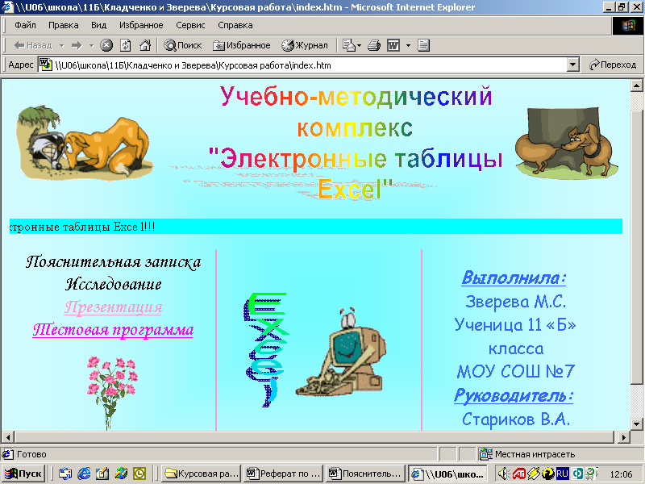645x484 pixels.
Task: Click the horizontal scrollbar right arrow
Action: coord(624,436)
